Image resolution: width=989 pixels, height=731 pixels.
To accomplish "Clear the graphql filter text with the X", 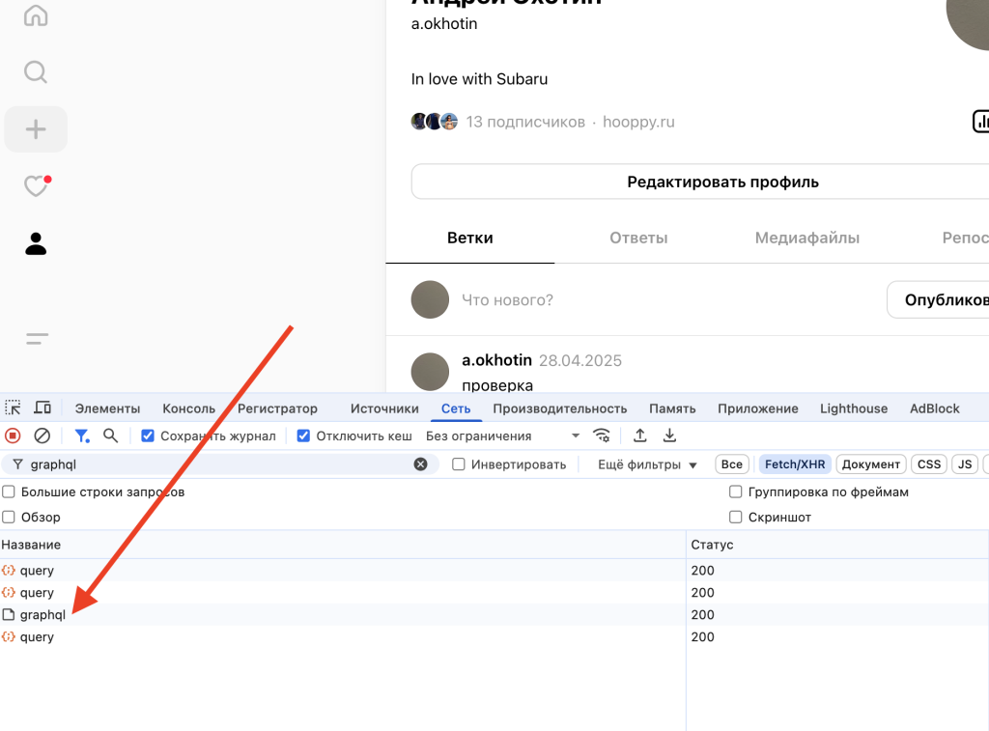I will click(420, 464).
